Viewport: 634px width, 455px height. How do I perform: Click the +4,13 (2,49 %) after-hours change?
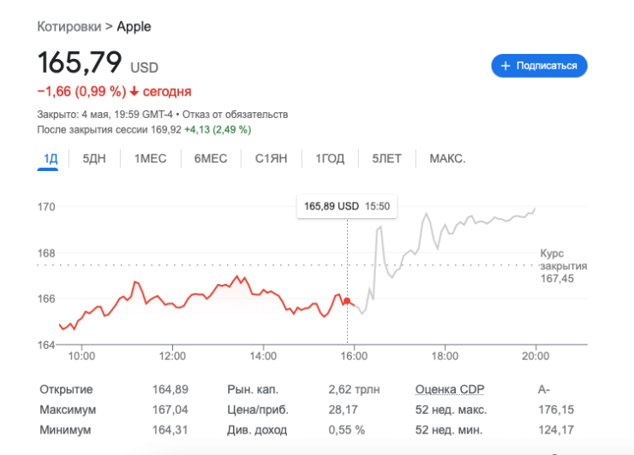pos(218,130)
